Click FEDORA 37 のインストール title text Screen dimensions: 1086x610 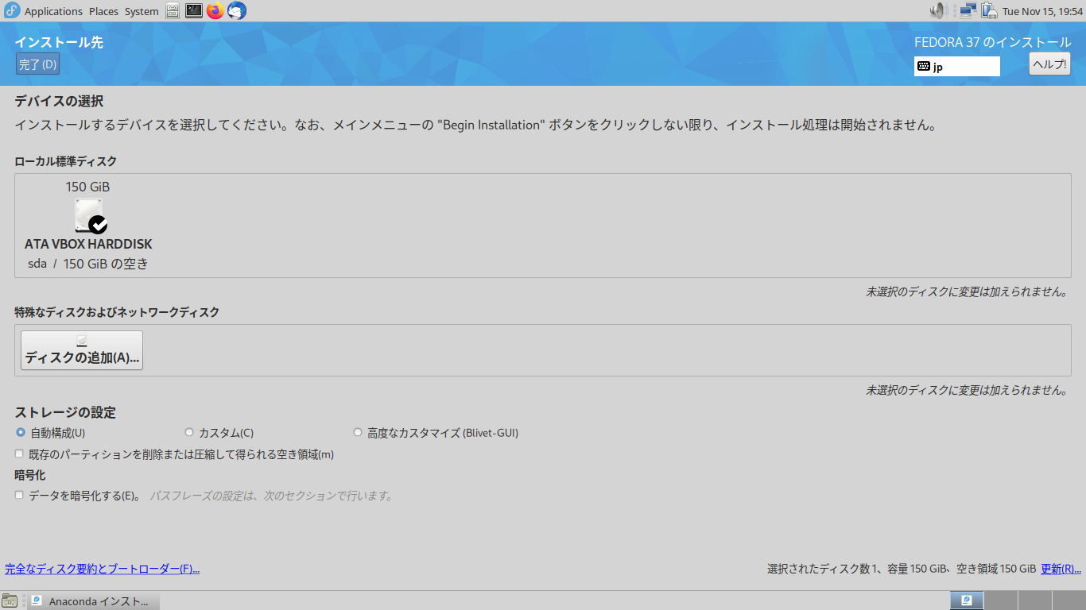pyautogui.click(x=993, y=42)
